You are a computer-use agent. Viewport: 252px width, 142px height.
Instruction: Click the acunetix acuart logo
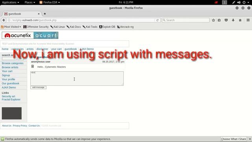coord(30,35)
